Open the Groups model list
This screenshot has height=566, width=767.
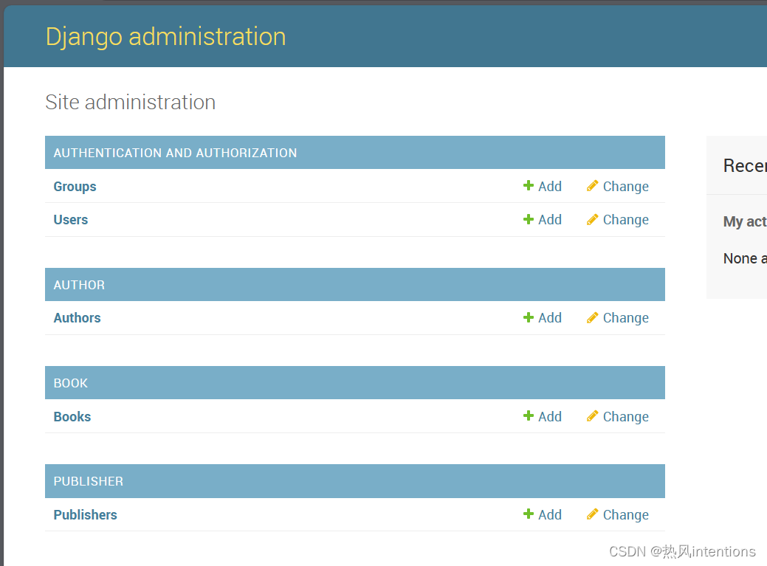pyautogui.click(x=75, y=187)
